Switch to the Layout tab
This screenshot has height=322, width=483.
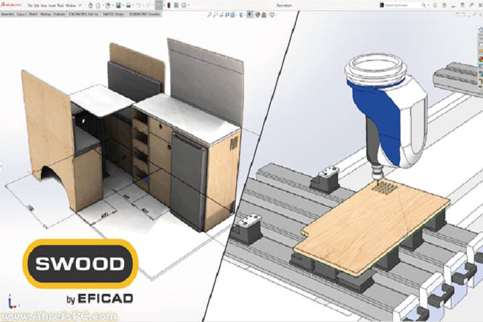[21, 14]
